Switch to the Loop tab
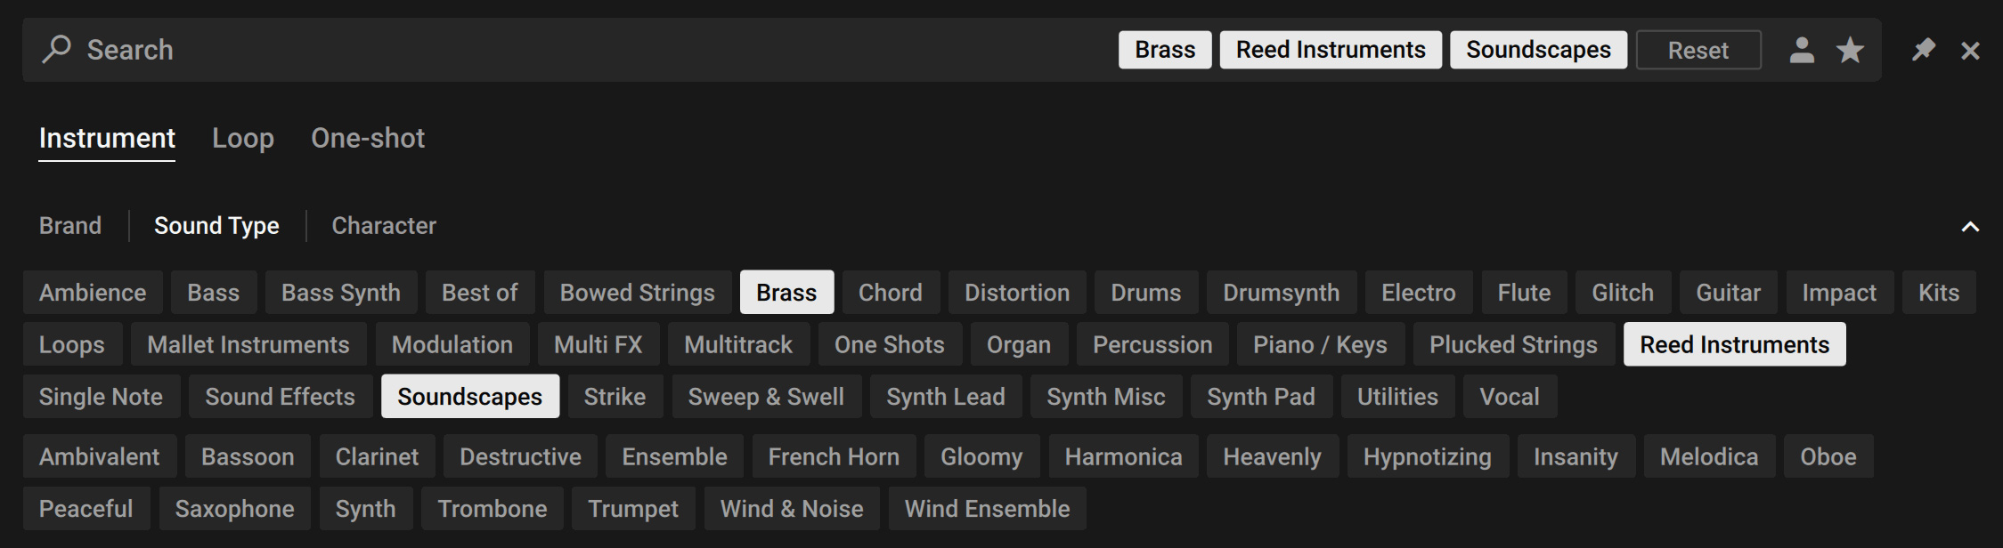 point(242,139)
